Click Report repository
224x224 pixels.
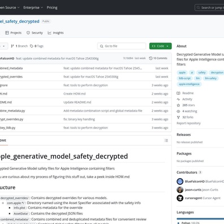coord(188,123)
